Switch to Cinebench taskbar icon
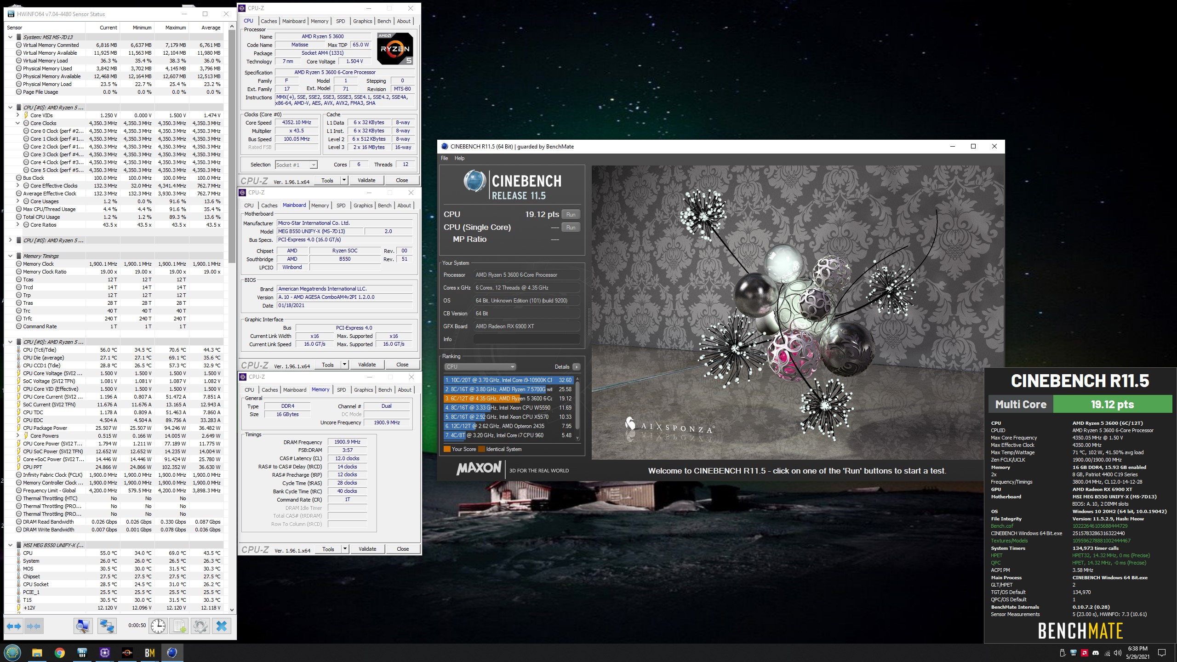 click(172, 653)
